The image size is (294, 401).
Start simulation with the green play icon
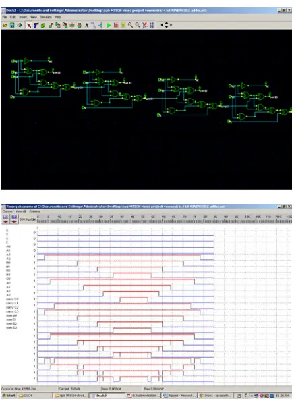109,25
